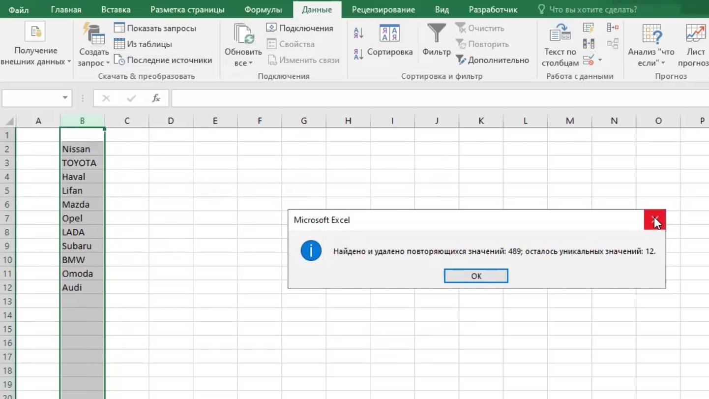Click the Lifan cell
Screen dimensions: 709x399
tap(82, 190)
